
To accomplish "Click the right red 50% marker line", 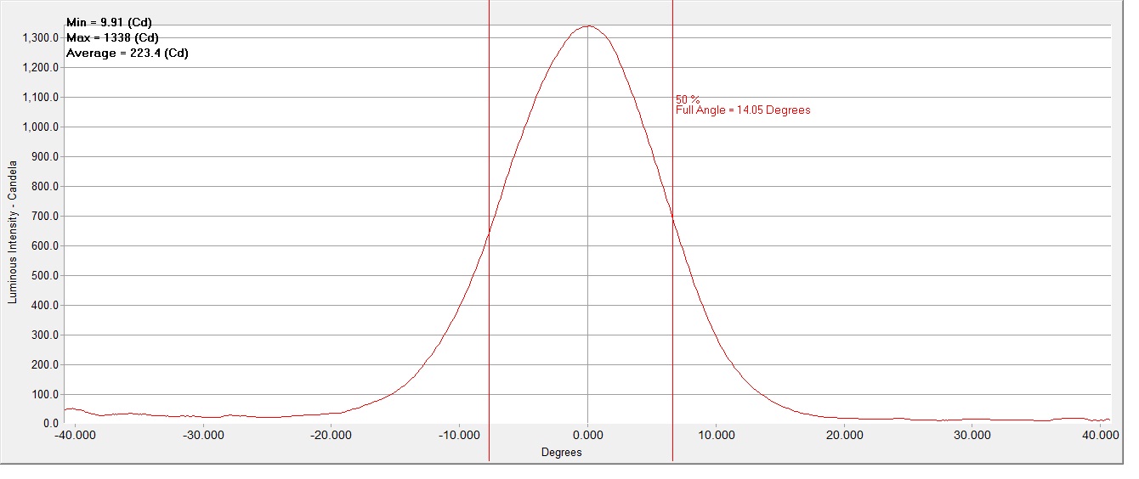I will click(x=672, y=340).
